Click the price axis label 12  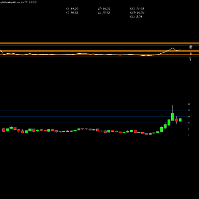189,123
